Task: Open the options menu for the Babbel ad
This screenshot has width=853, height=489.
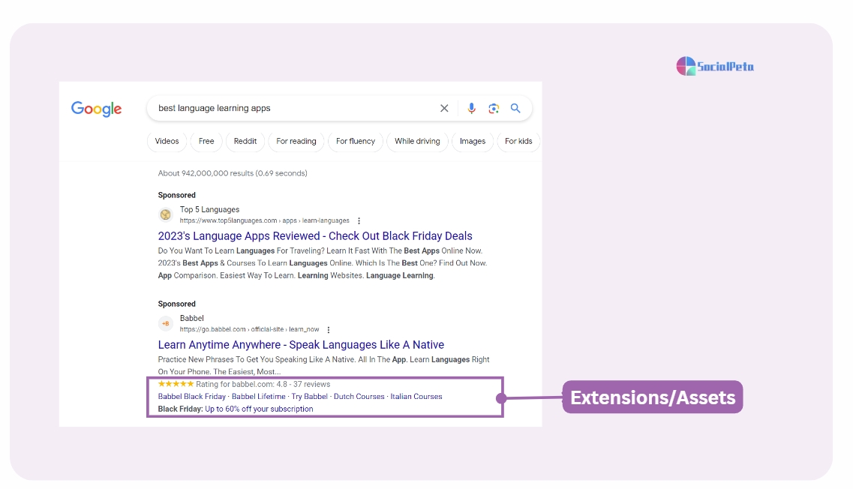Action: [329, 330]
